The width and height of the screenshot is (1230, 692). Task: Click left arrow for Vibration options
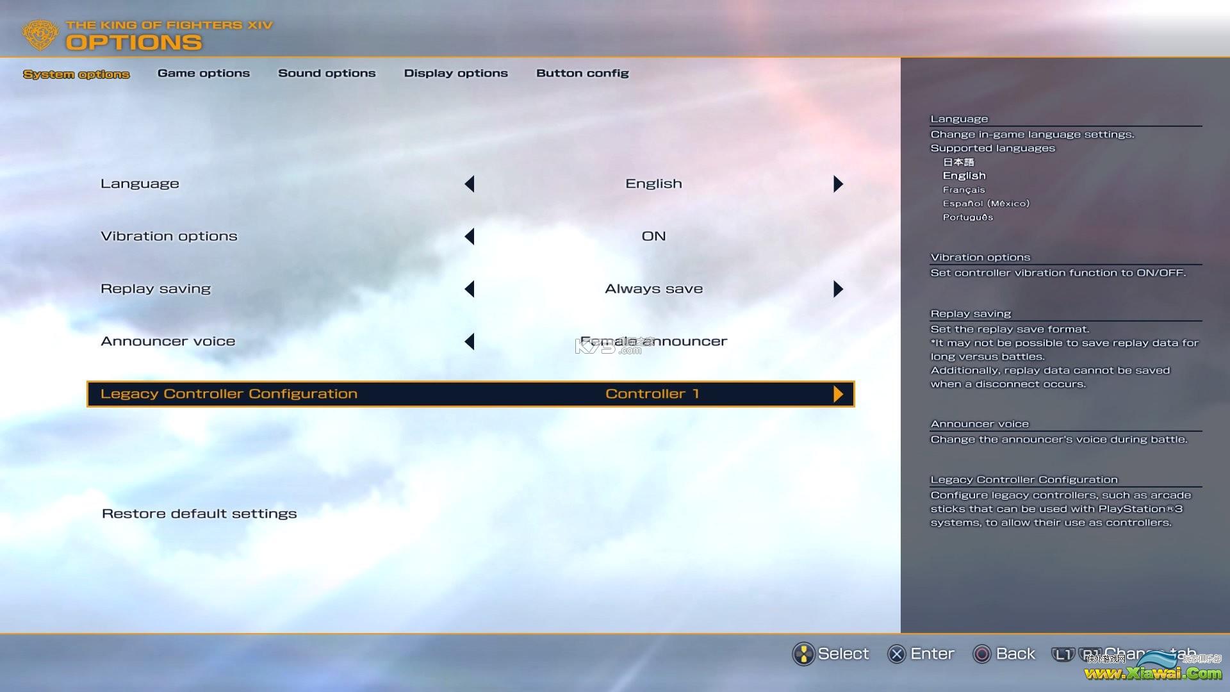470,236
